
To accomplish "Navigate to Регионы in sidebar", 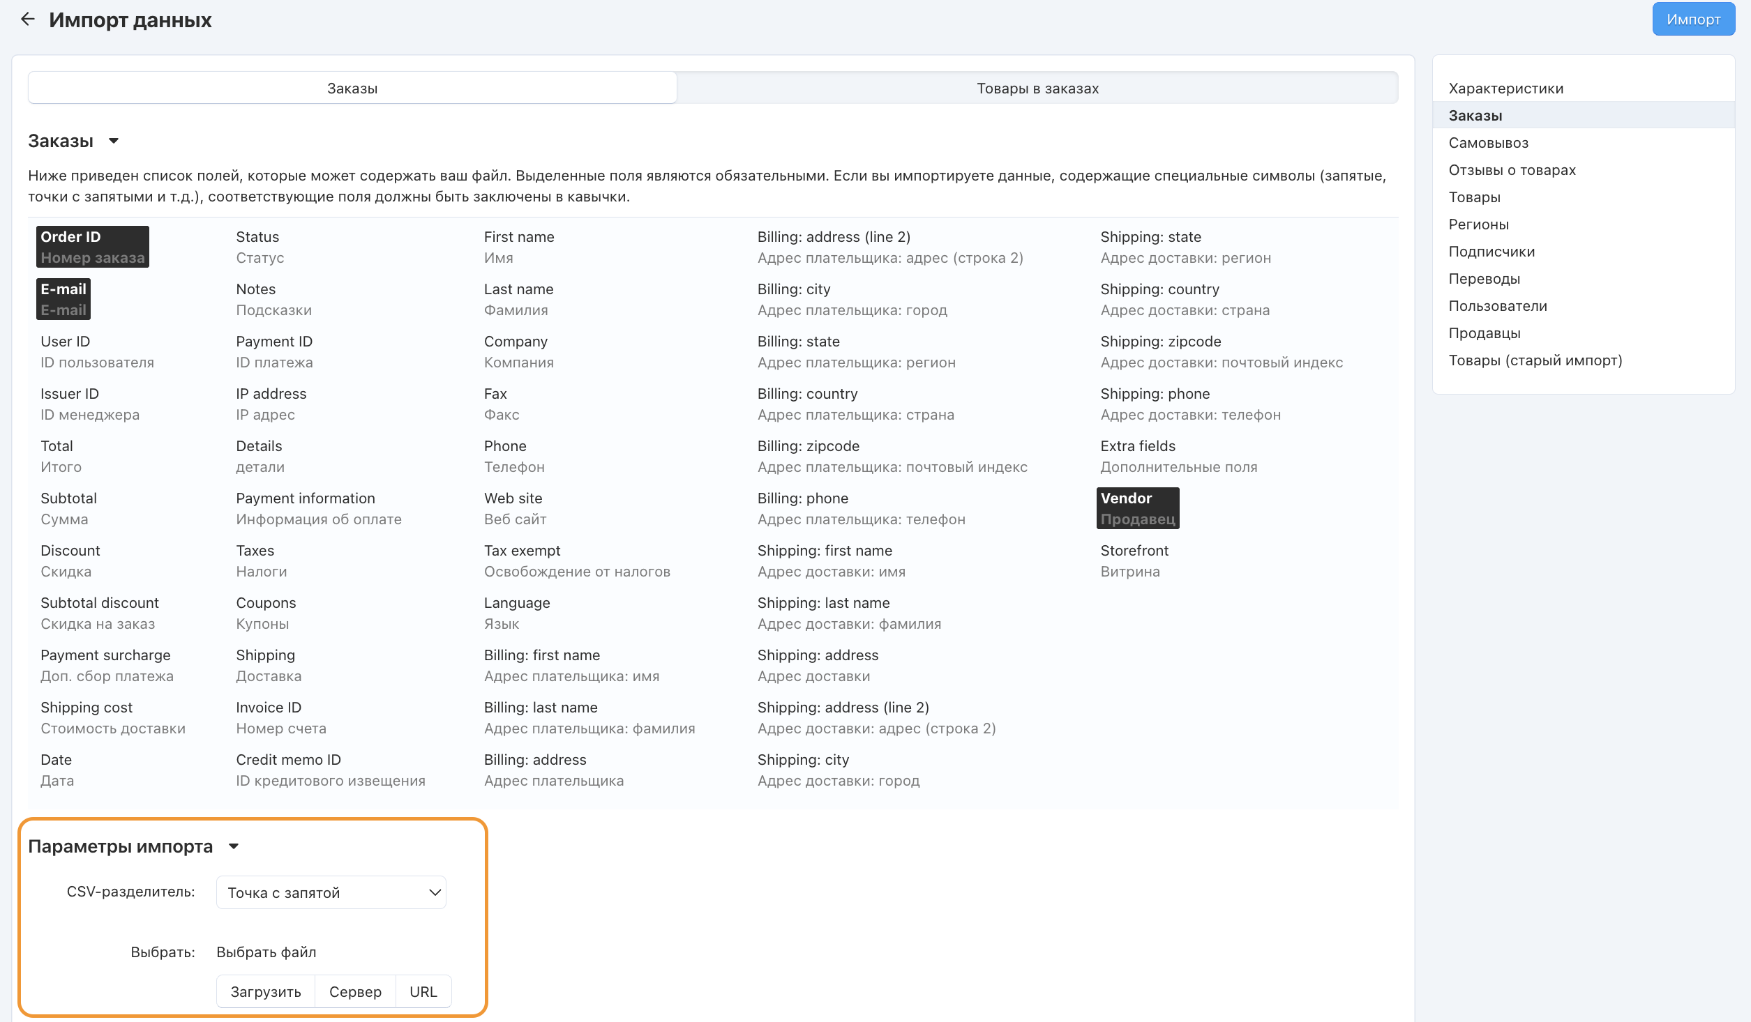I will coord(1478,224).
